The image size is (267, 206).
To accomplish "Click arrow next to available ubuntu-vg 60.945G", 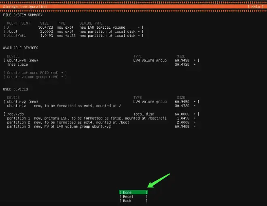I will pos(195,60).
